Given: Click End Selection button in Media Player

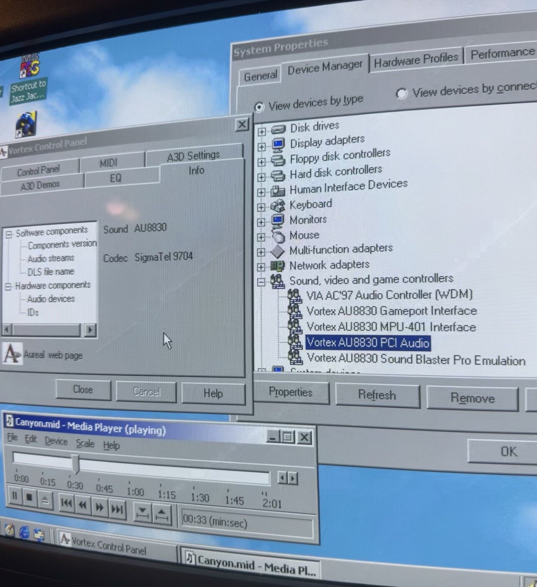Looking at the screenshot, I should pyautogui.click(x=162, y=515).
